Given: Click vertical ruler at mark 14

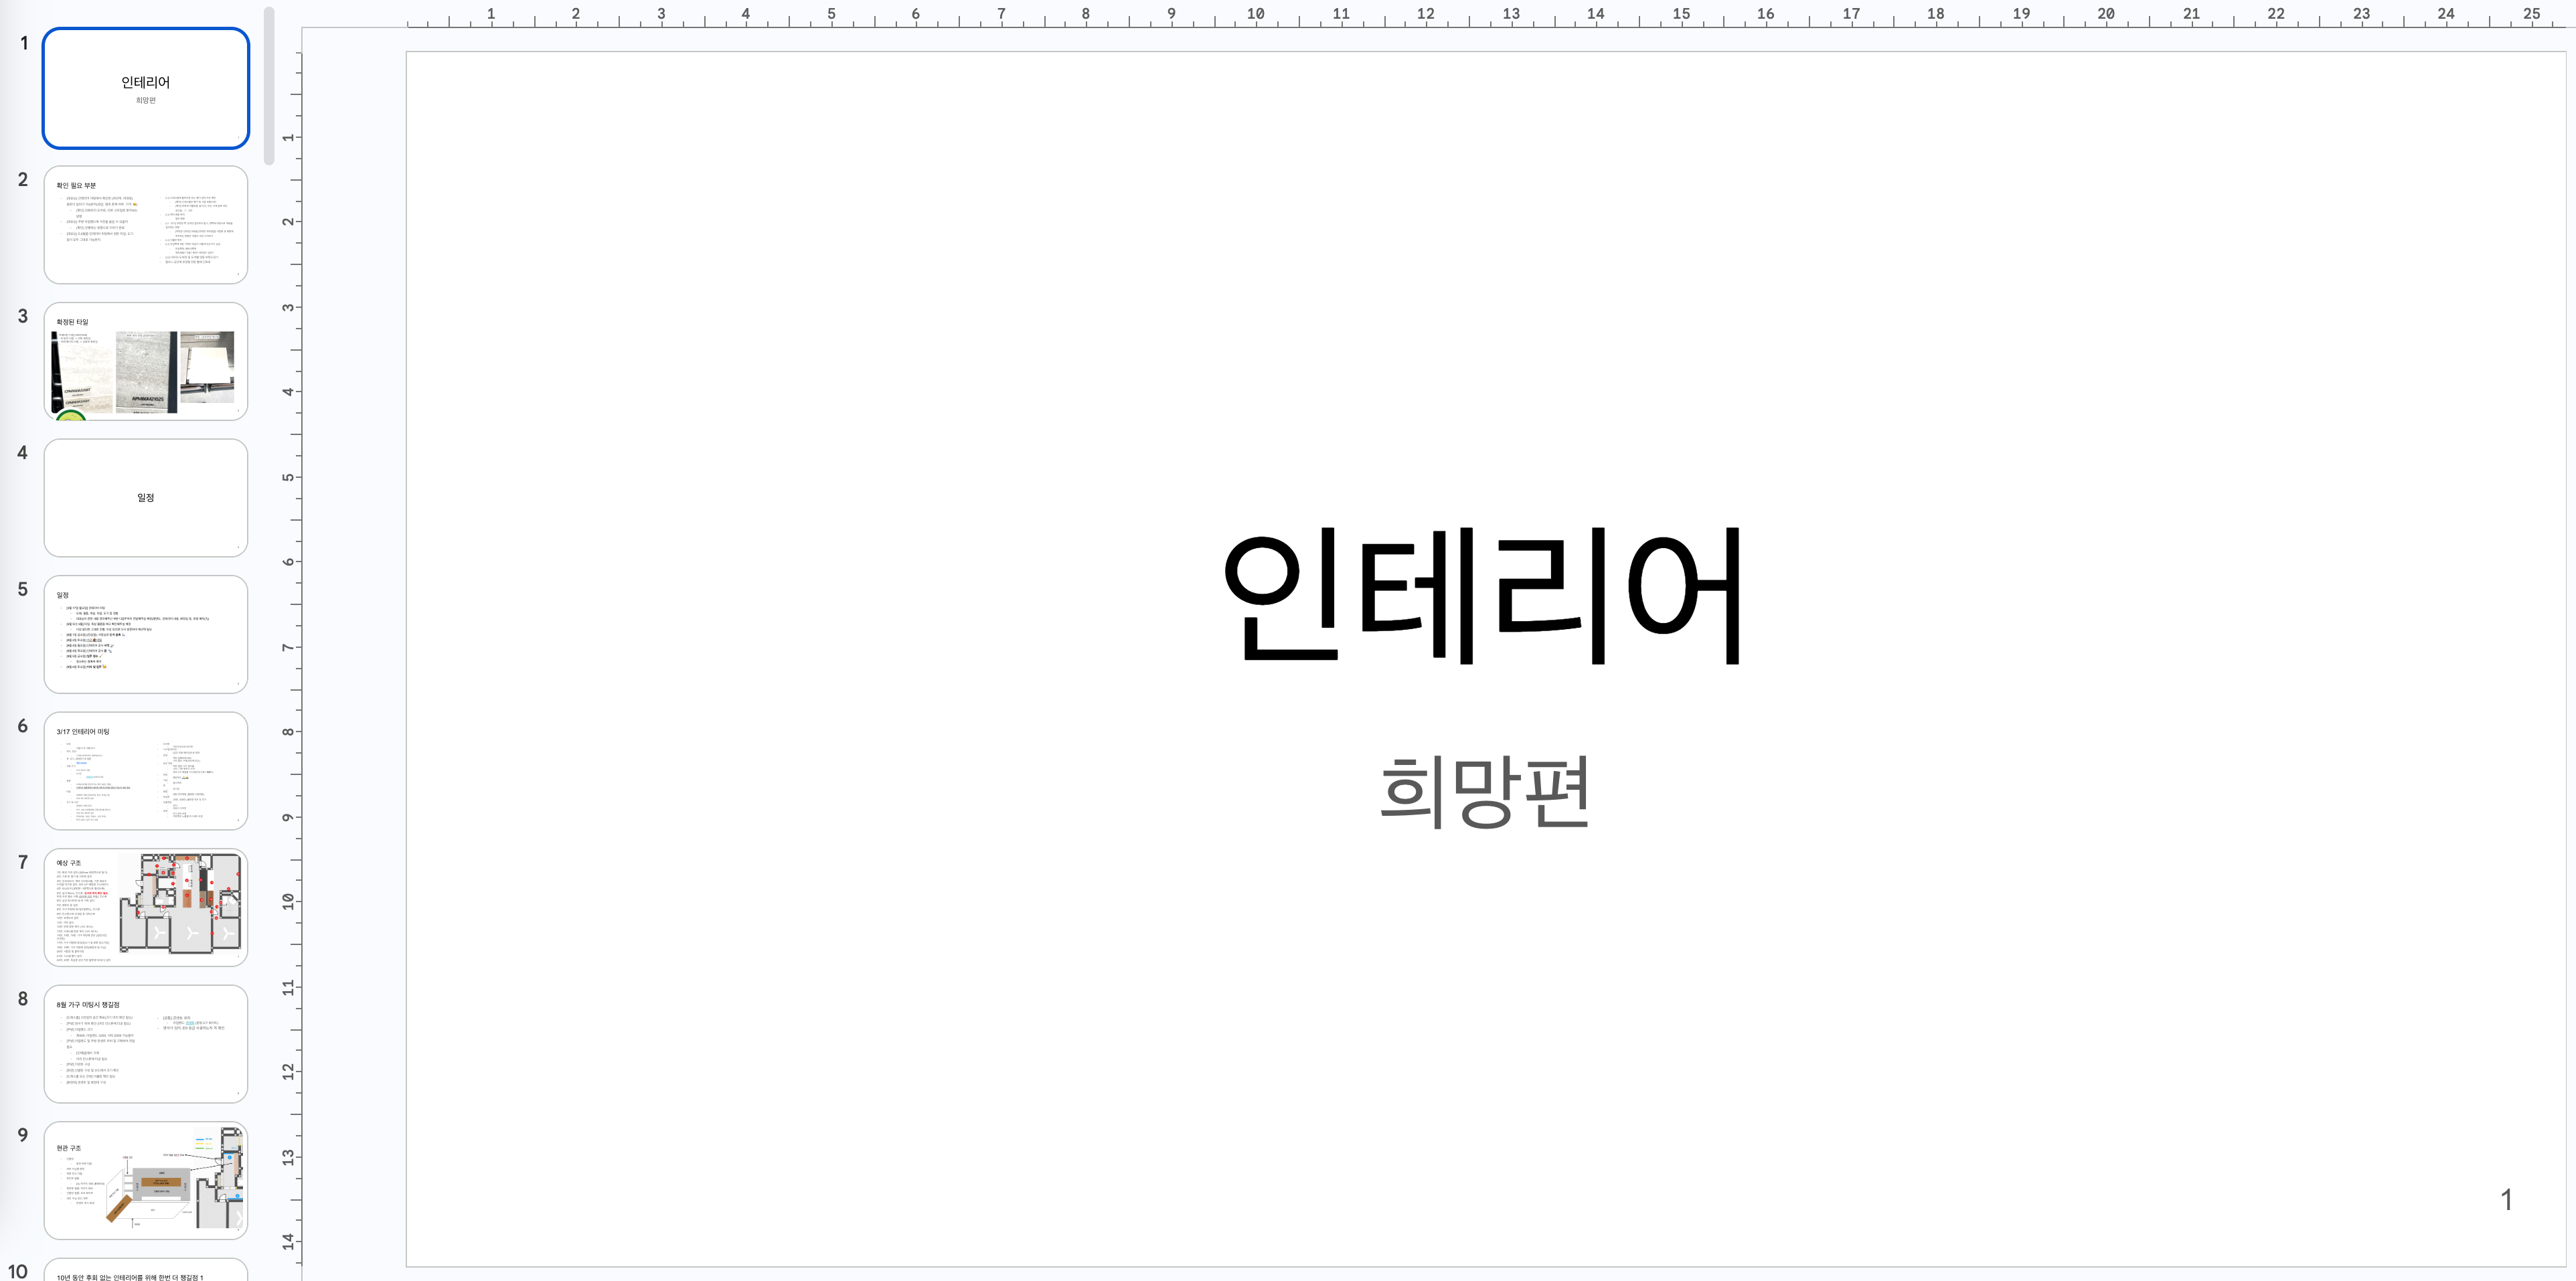Looking at the screenshot, I should pos(289,1241).
